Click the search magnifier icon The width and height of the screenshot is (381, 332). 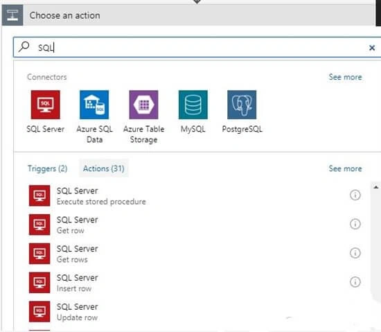24,46
